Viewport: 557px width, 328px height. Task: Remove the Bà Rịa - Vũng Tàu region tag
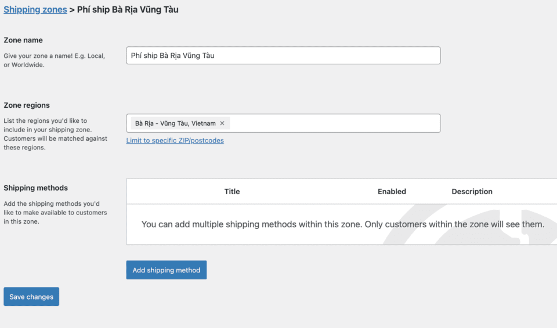click(x=222, y=123)
